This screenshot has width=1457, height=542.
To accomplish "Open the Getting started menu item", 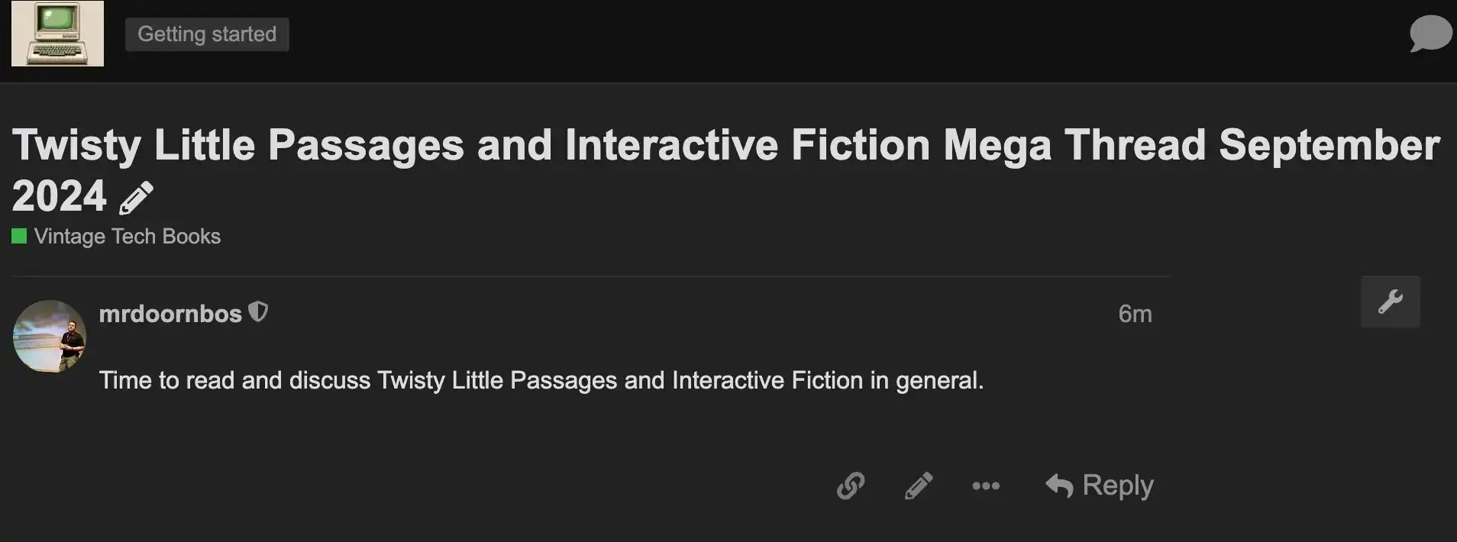I will click(207, 34).
